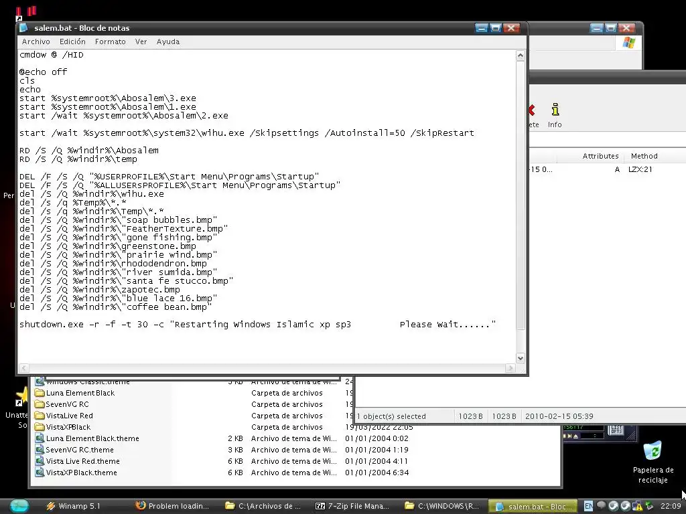This screenshot has width=686, height=514.
Task: Click the '1 object(s) selected' status text
Action: coord(391,416)
